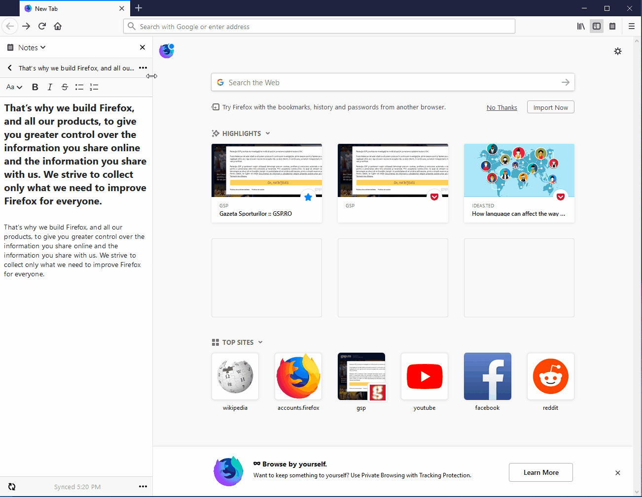Toggle bold formatting in Notes
Image resolution: width=642 pixels, height=497 pixels.
(x=35, y=87)
